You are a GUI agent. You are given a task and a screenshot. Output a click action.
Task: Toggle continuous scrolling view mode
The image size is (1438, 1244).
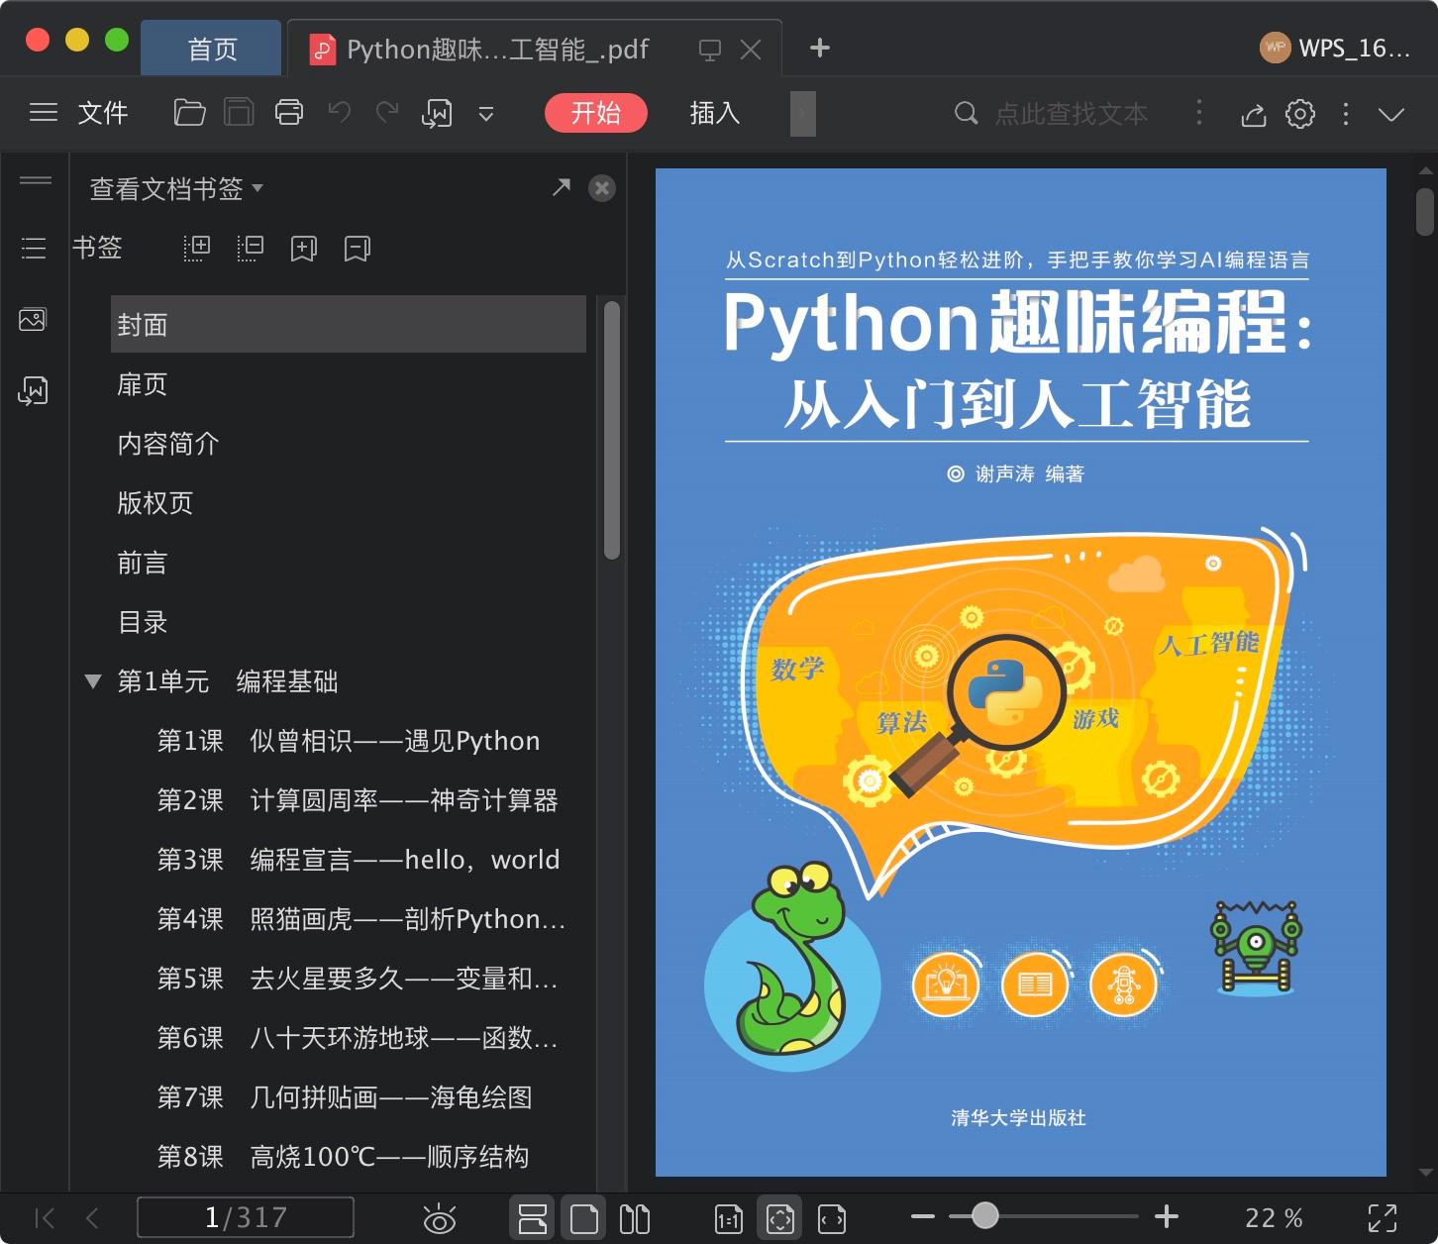tap(533, 1218)
